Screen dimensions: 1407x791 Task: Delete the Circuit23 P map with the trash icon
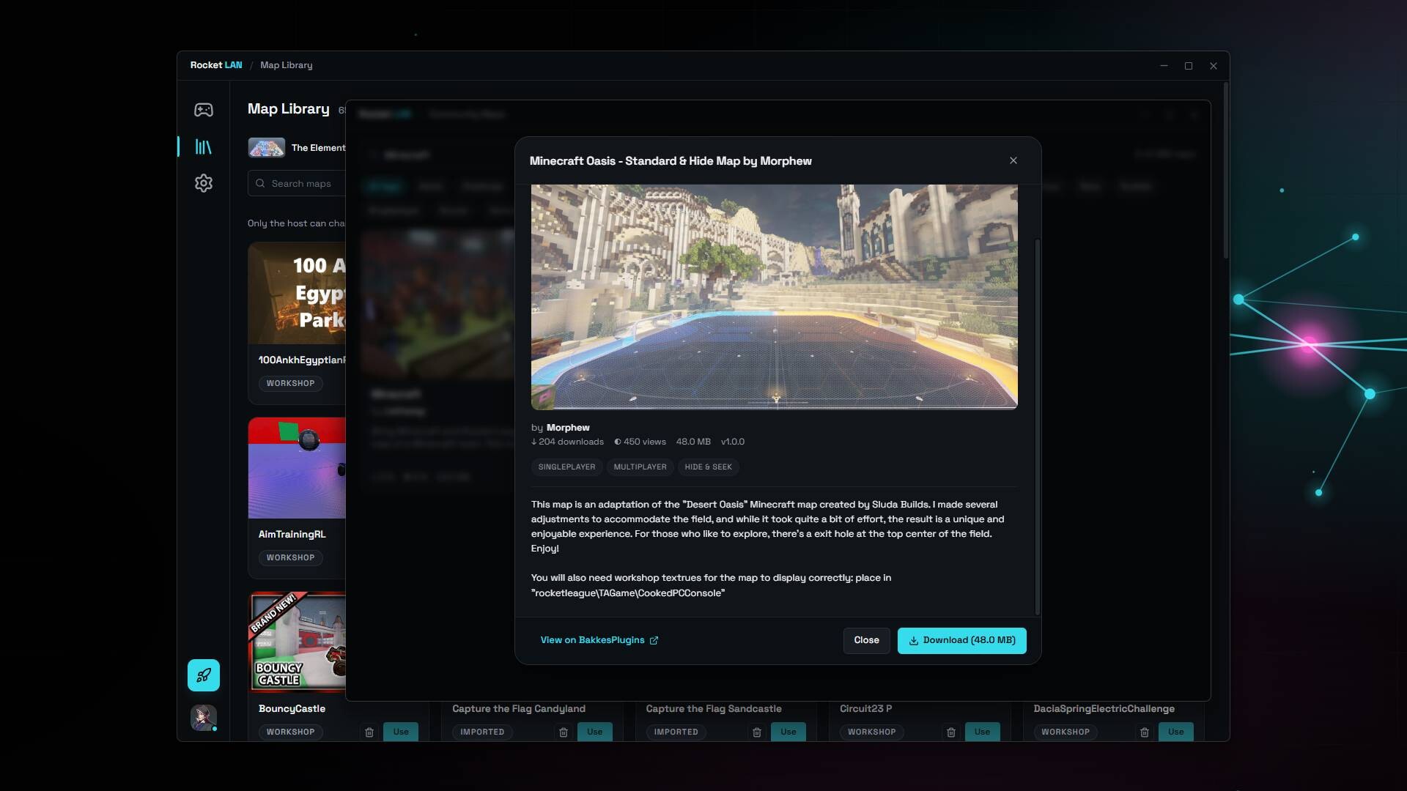tap(951, 732)
